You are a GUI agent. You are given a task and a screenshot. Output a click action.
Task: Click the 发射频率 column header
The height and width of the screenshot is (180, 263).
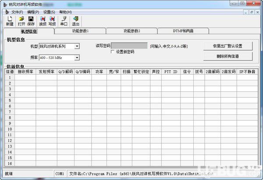[46, 72]
